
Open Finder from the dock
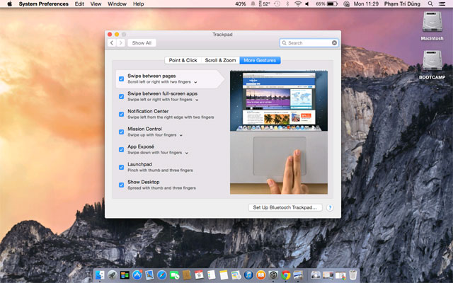point(100,275)
